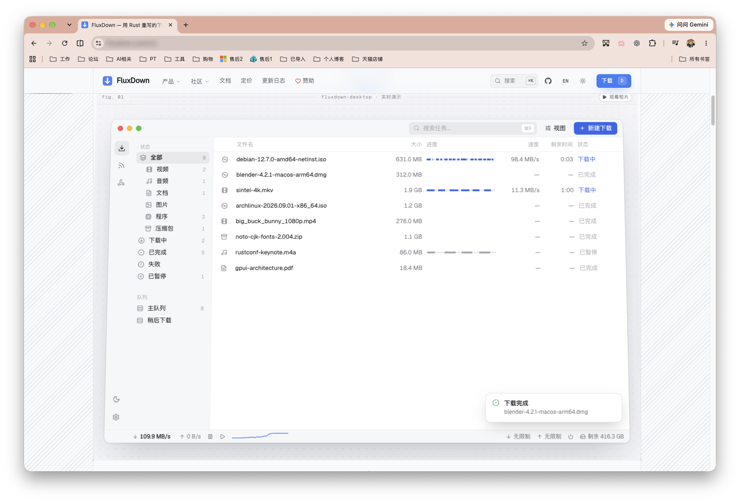Screen dimensions: 740x503
Task: Open the downloads panel icon in sidebar
Action: (x=122, y=148)
